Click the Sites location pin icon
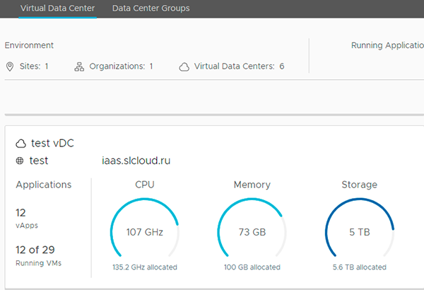The image size is (424, 290). 10,66
